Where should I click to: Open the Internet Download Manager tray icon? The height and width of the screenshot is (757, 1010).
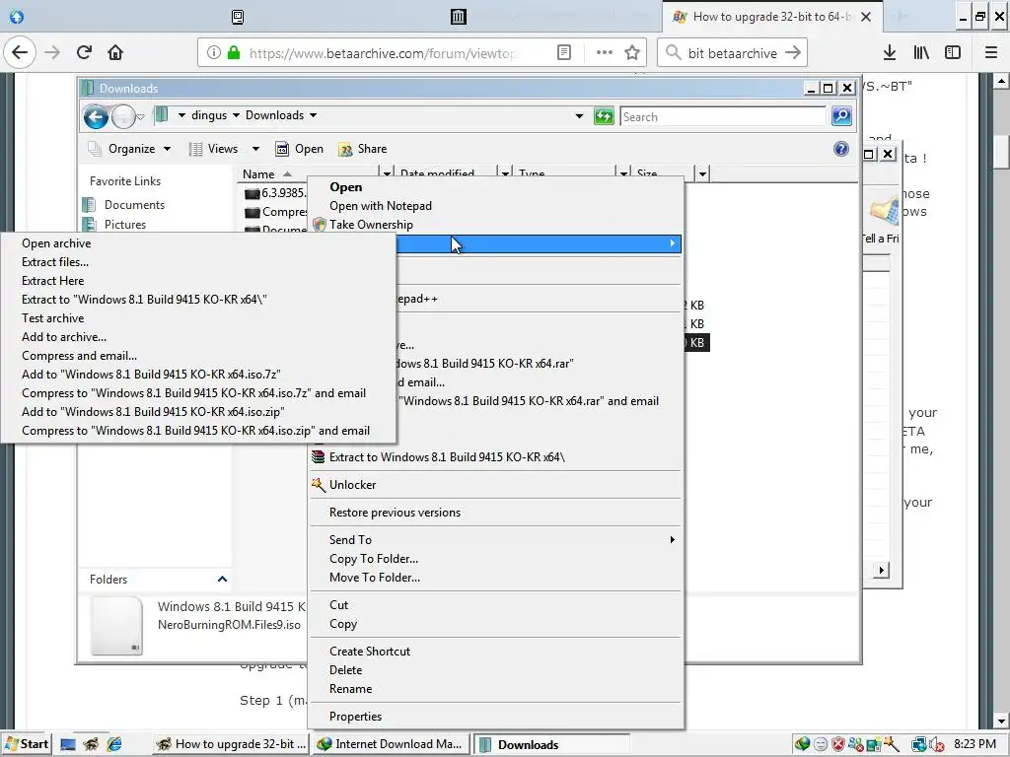pyautogui.click(x=802, y=744)
